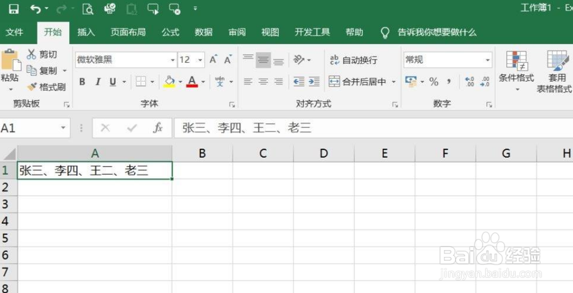This screenshot has height=293, width=573.
Task: Open the undo history dropdown arrow
Action: (x=46, y=8)
